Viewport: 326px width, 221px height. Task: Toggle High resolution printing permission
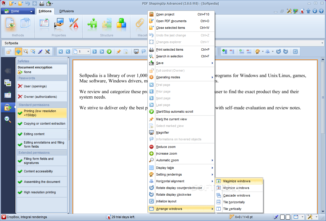tap(42, 192)
